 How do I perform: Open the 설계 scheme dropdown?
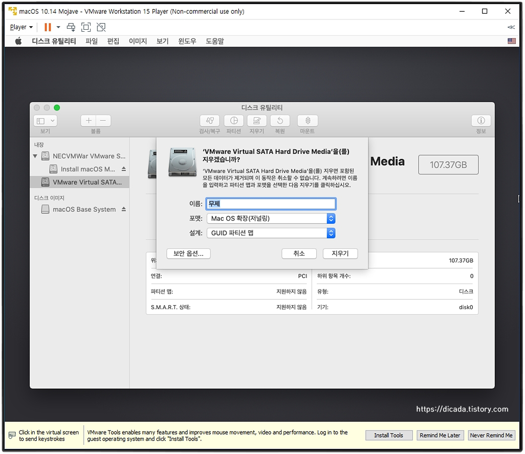271,233
